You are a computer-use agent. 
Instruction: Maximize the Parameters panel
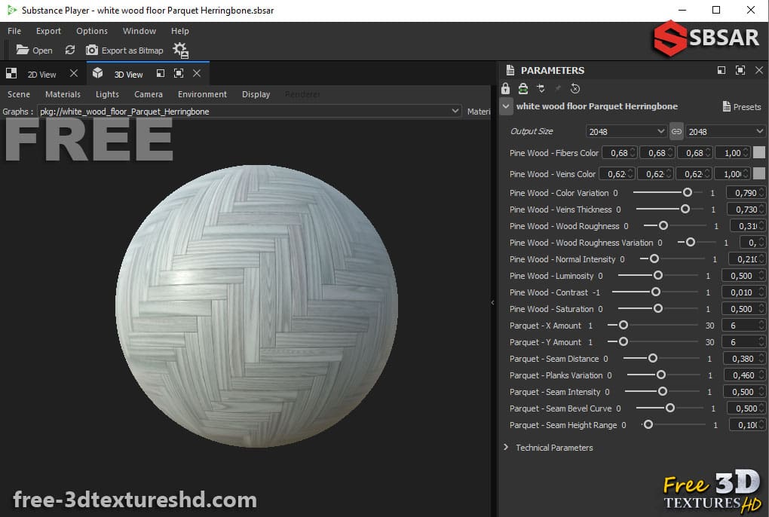(740, 70)
